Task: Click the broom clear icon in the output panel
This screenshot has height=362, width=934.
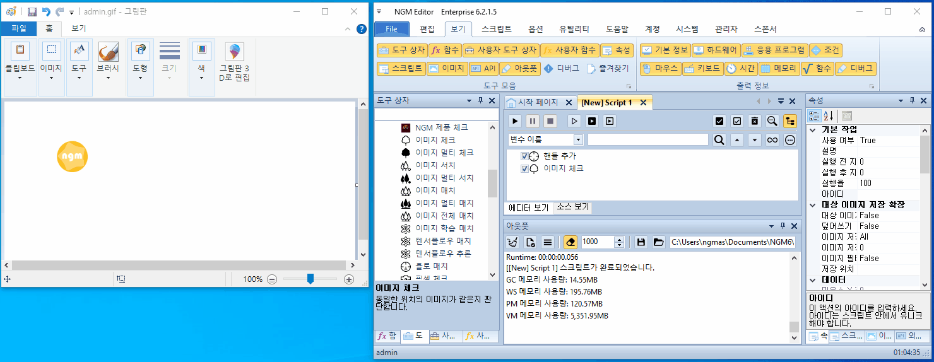Action: (x=513, y=242)
